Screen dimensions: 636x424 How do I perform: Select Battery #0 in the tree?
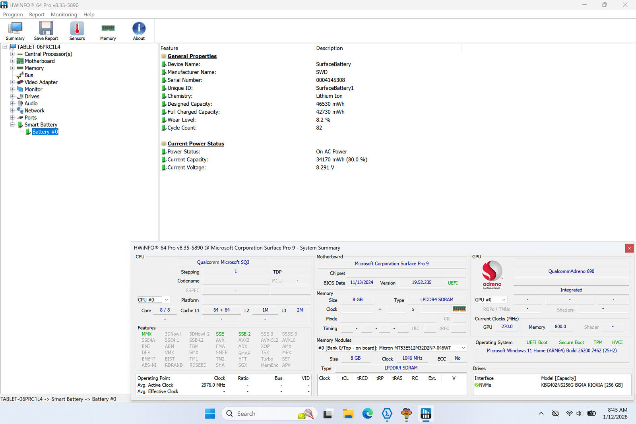coord(45,132)
